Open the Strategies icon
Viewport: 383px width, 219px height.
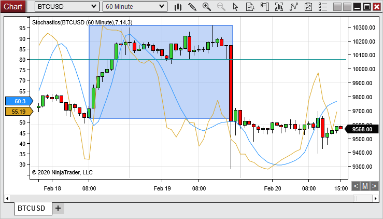[309, 7]
